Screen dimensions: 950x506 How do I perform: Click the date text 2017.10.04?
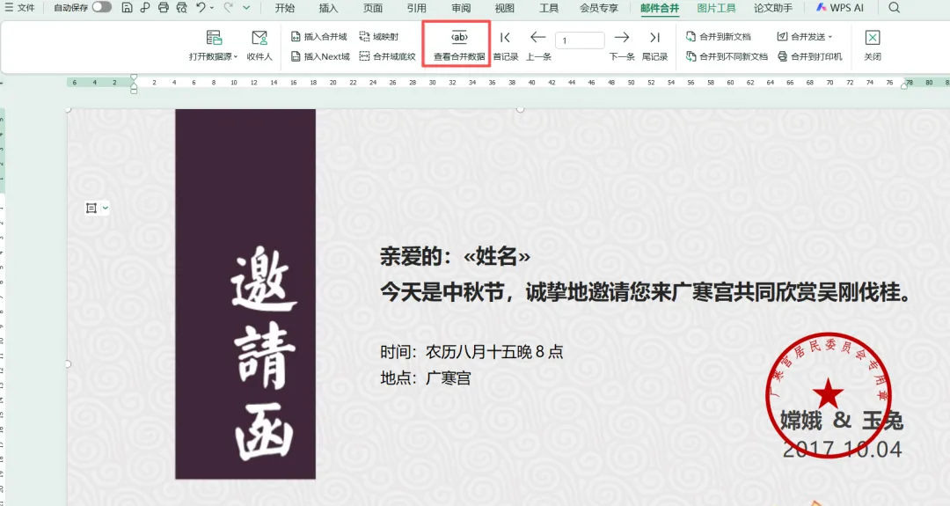click(x=842, y=449)
